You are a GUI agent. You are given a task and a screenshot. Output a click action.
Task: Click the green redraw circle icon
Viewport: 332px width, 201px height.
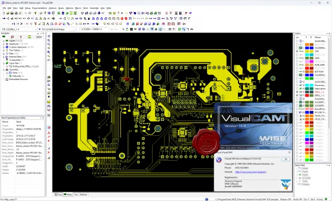179,29
